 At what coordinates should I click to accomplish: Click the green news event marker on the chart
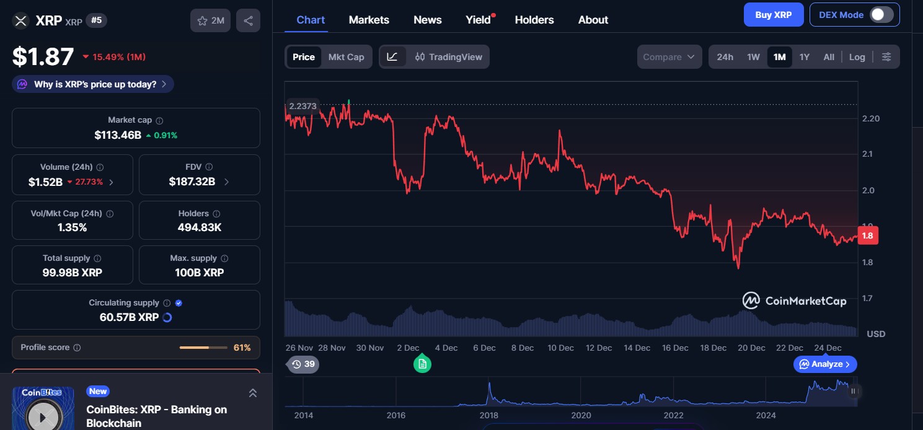click(x=422, y=364)
